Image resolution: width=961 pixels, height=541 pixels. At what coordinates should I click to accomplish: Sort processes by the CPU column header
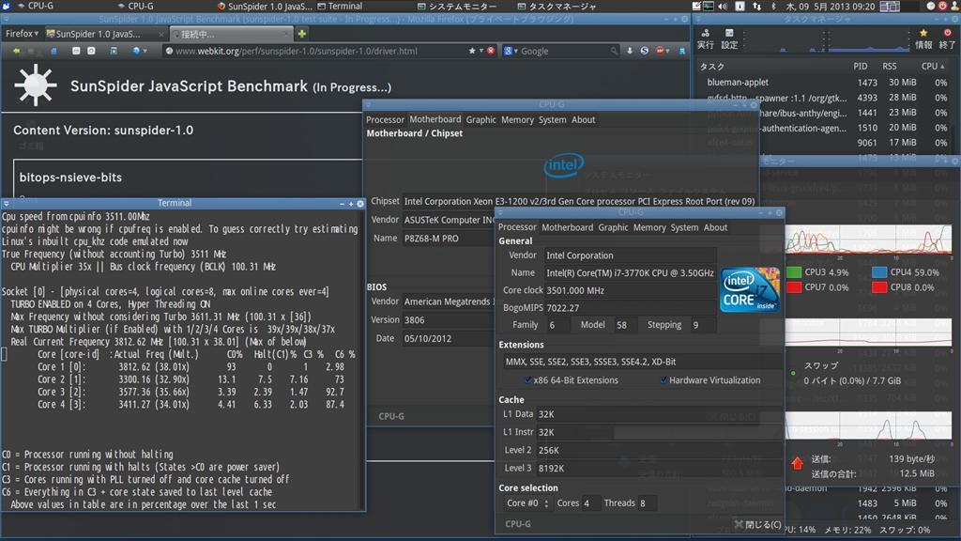click(932, 67)
